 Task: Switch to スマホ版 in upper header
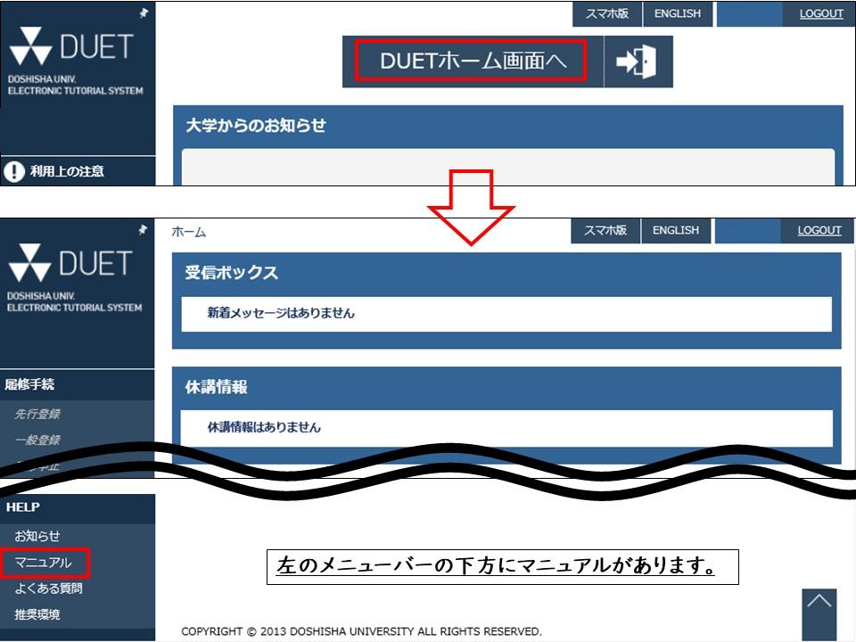[607, 13]
